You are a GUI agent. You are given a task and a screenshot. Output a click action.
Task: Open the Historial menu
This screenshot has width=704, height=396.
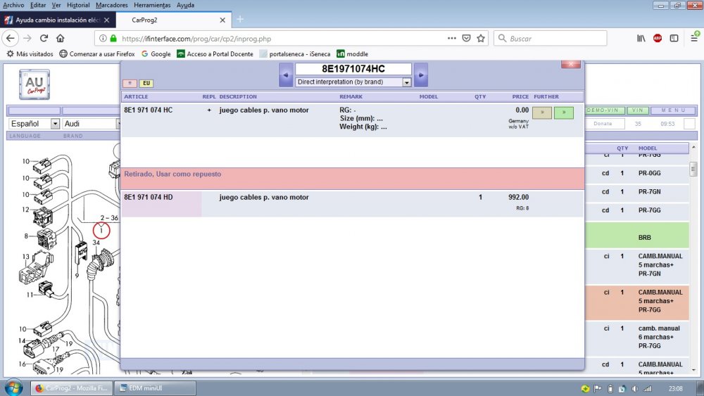click(x=78, y=5)
